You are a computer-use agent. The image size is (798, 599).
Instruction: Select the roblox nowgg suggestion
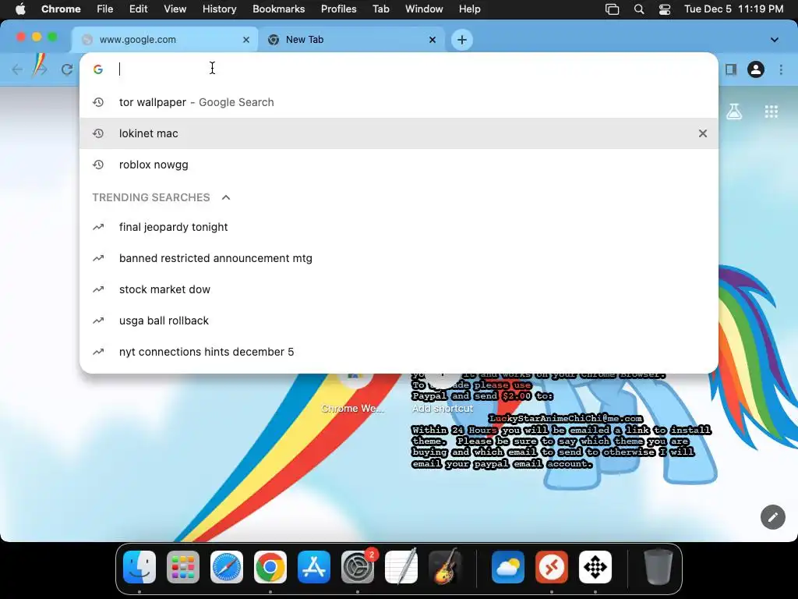click(399, 165)
